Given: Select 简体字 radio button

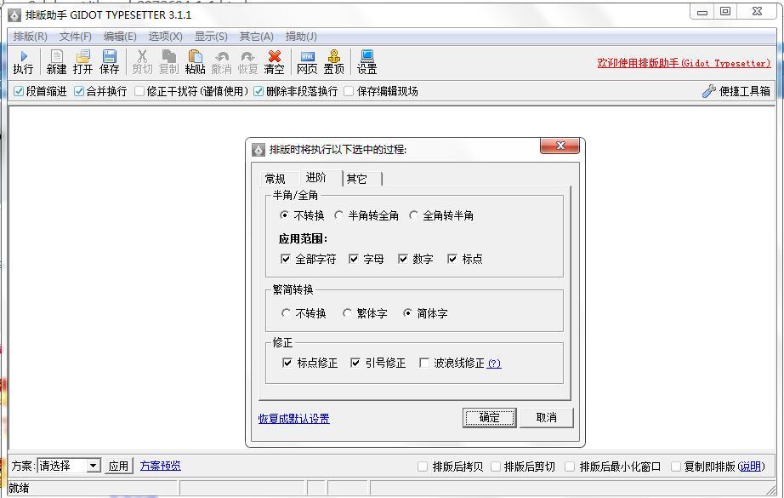Looking at the screenshot, I should (407, 313).
